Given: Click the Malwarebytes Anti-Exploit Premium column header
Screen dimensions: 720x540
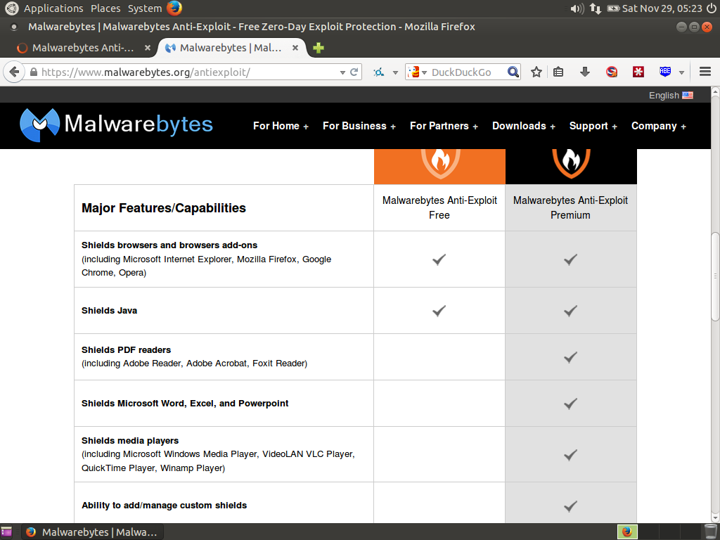Looking at the screenshot, I should click(x=570, y=207).
